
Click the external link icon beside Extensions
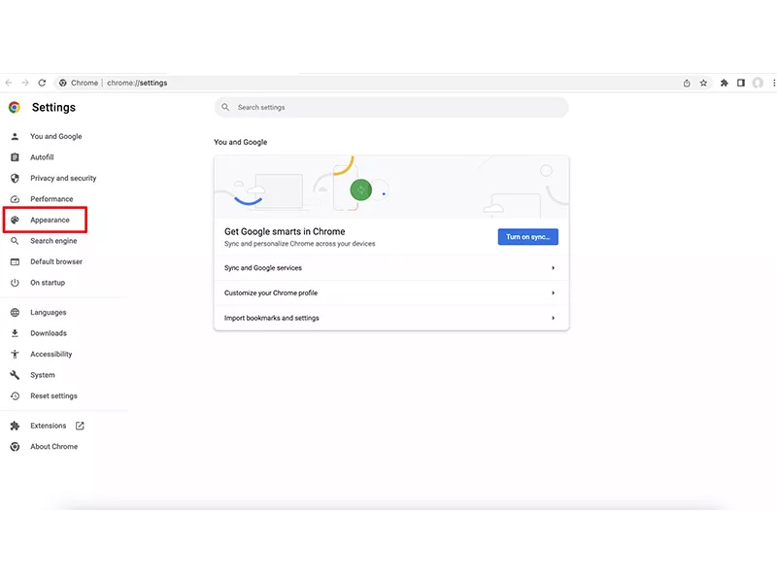(x=80, y=426)
